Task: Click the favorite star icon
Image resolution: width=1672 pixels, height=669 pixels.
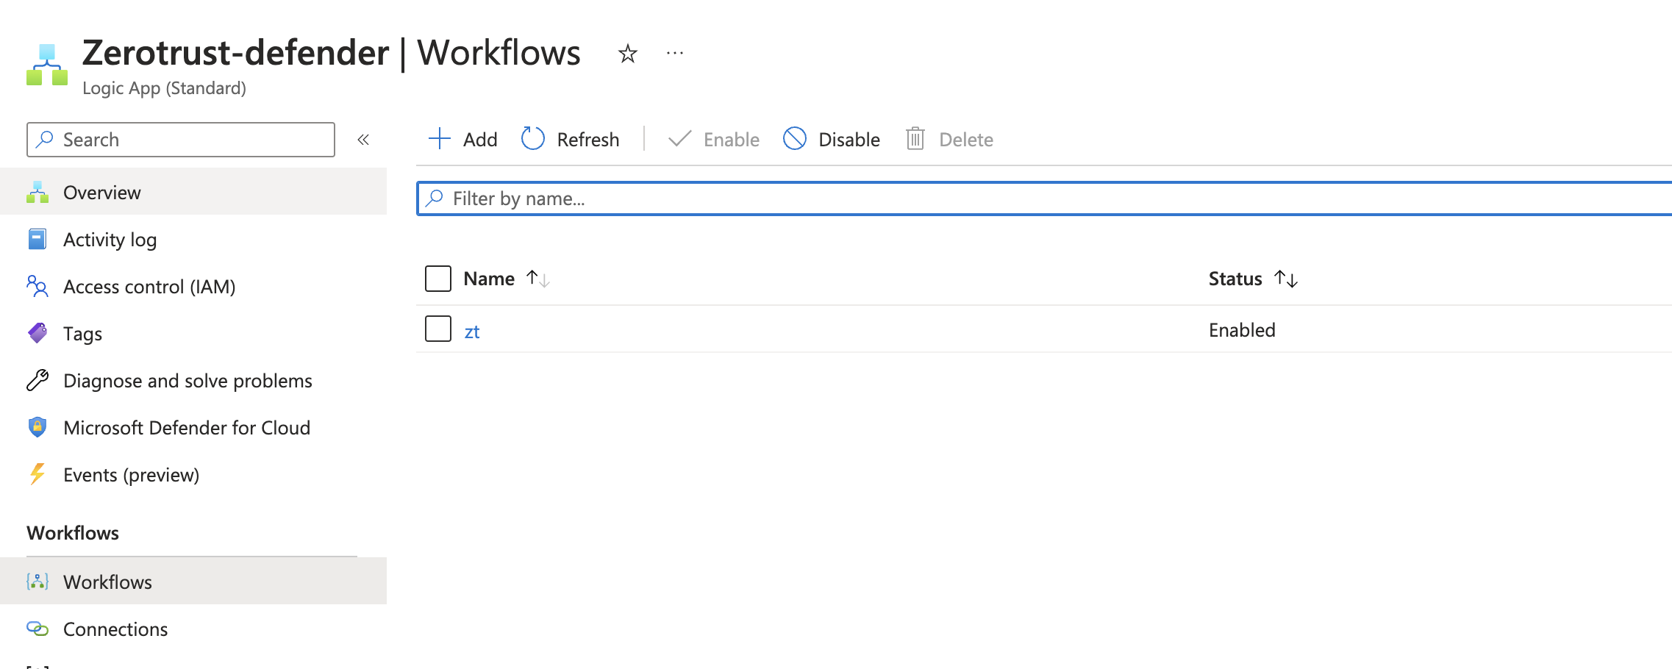Action: (x=627, y=54)
